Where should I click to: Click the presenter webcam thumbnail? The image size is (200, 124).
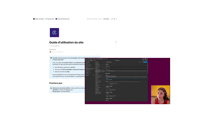coord(160,95)
